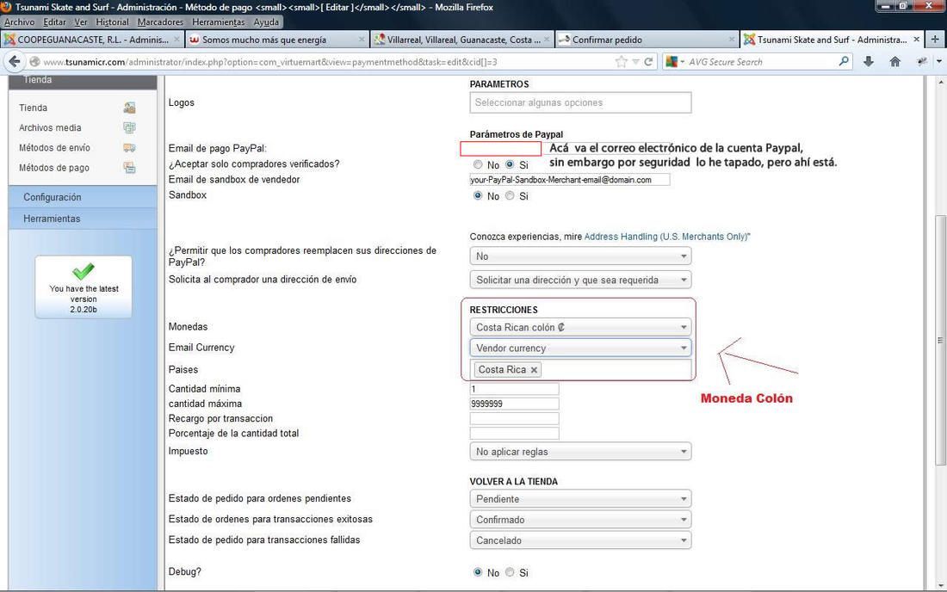Switch to the Villarreal Guanacaste tab
Viewport: 947px width, 592px height.
[x=462, y=40]
